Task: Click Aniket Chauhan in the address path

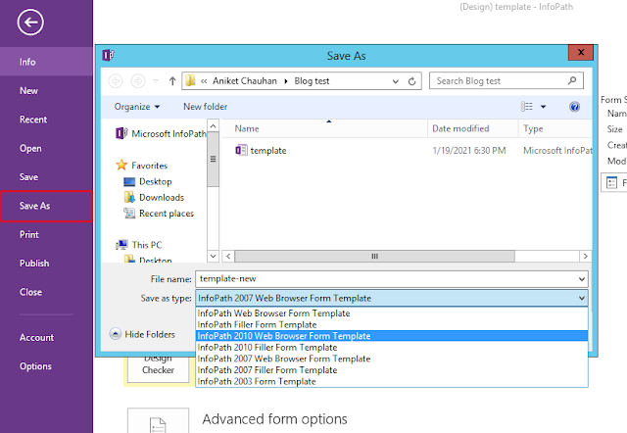Action: [245, 81]
